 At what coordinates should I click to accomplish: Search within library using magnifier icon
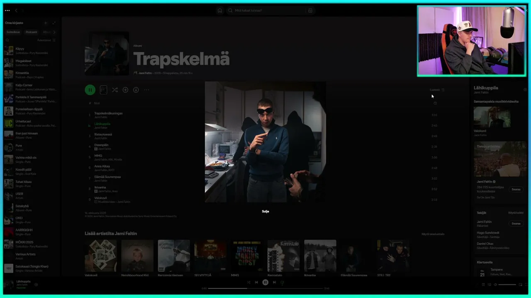point(7,40)
